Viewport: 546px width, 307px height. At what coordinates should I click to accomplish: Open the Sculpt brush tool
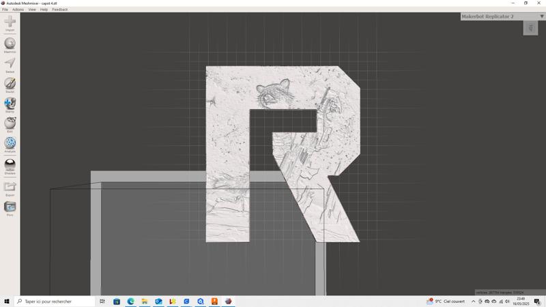click(10, 83)
